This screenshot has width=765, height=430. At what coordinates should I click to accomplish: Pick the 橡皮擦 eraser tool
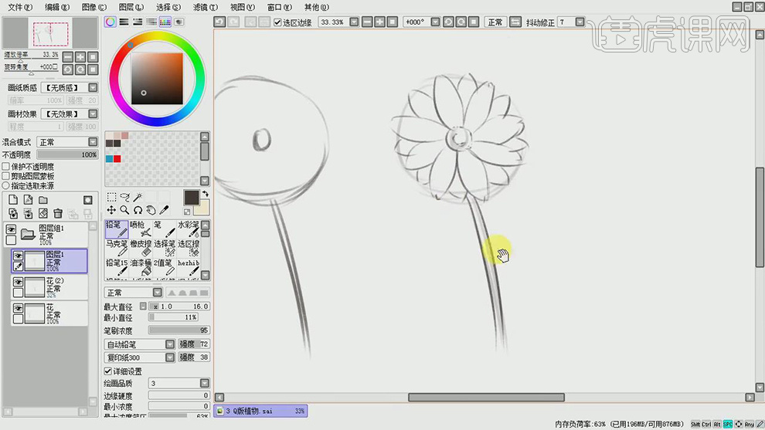coord(141,247)
